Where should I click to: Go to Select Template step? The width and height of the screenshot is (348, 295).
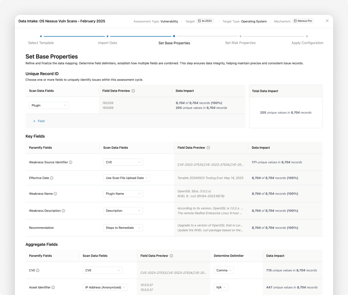click(x=41, y=43)
